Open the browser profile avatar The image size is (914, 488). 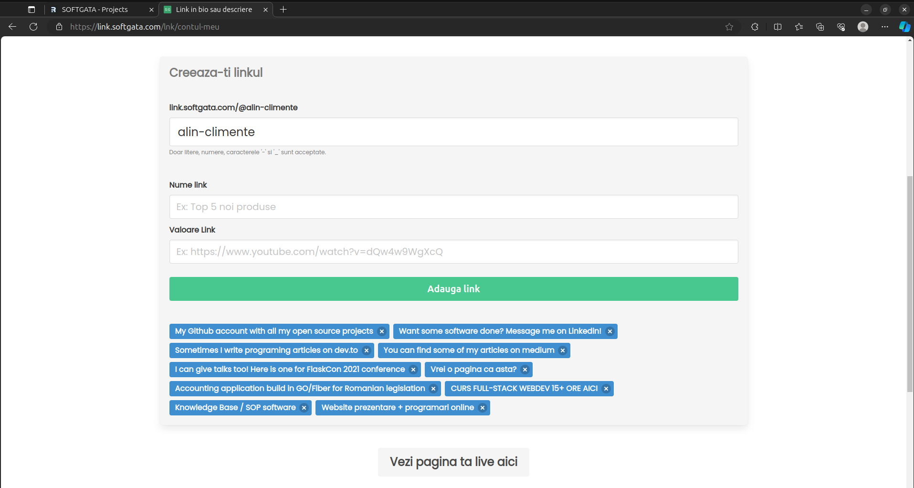click(862, 27)
